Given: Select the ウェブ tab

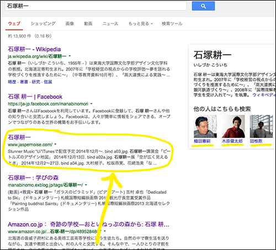Looking at the screenshot, I should [14, 24].
